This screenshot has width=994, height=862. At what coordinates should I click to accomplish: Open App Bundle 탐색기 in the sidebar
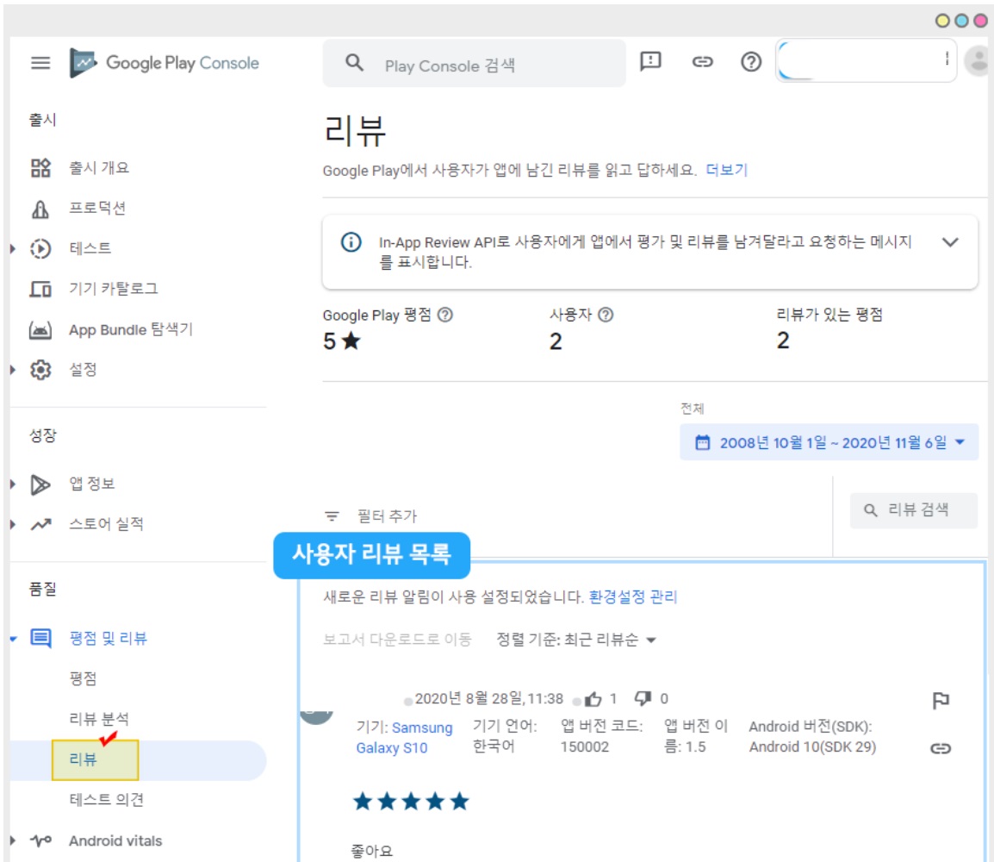pyautogui.click(x=131, y=330)
